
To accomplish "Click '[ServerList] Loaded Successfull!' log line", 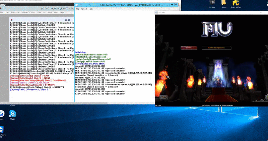I will click(91, 54).
